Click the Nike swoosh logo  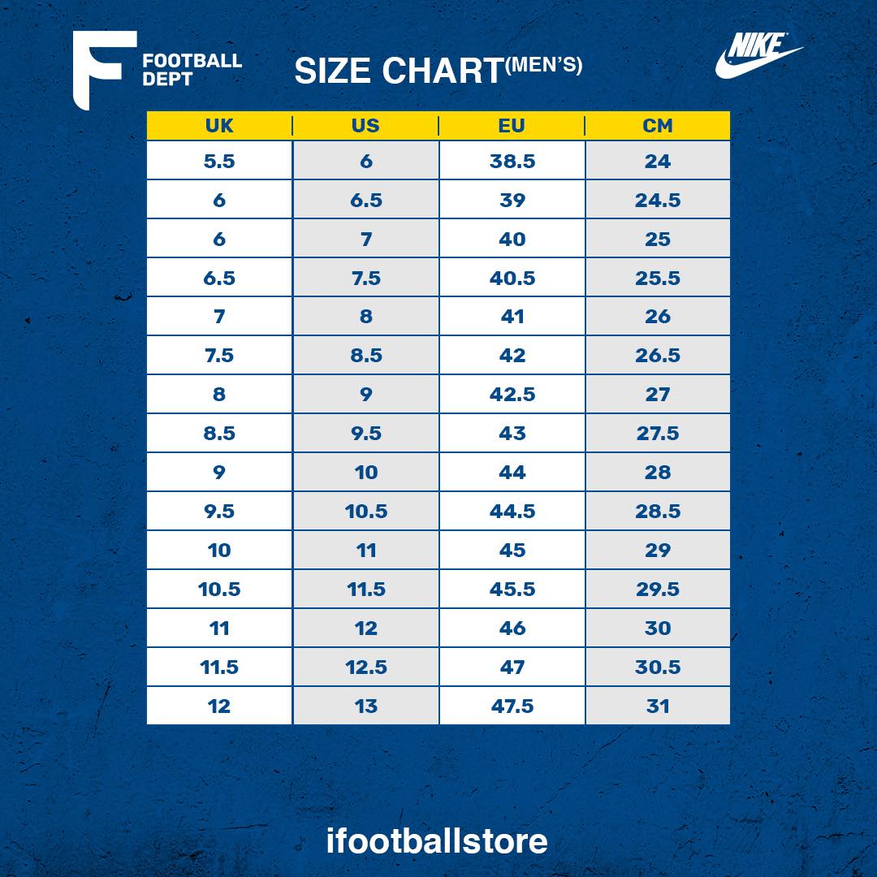758,55
